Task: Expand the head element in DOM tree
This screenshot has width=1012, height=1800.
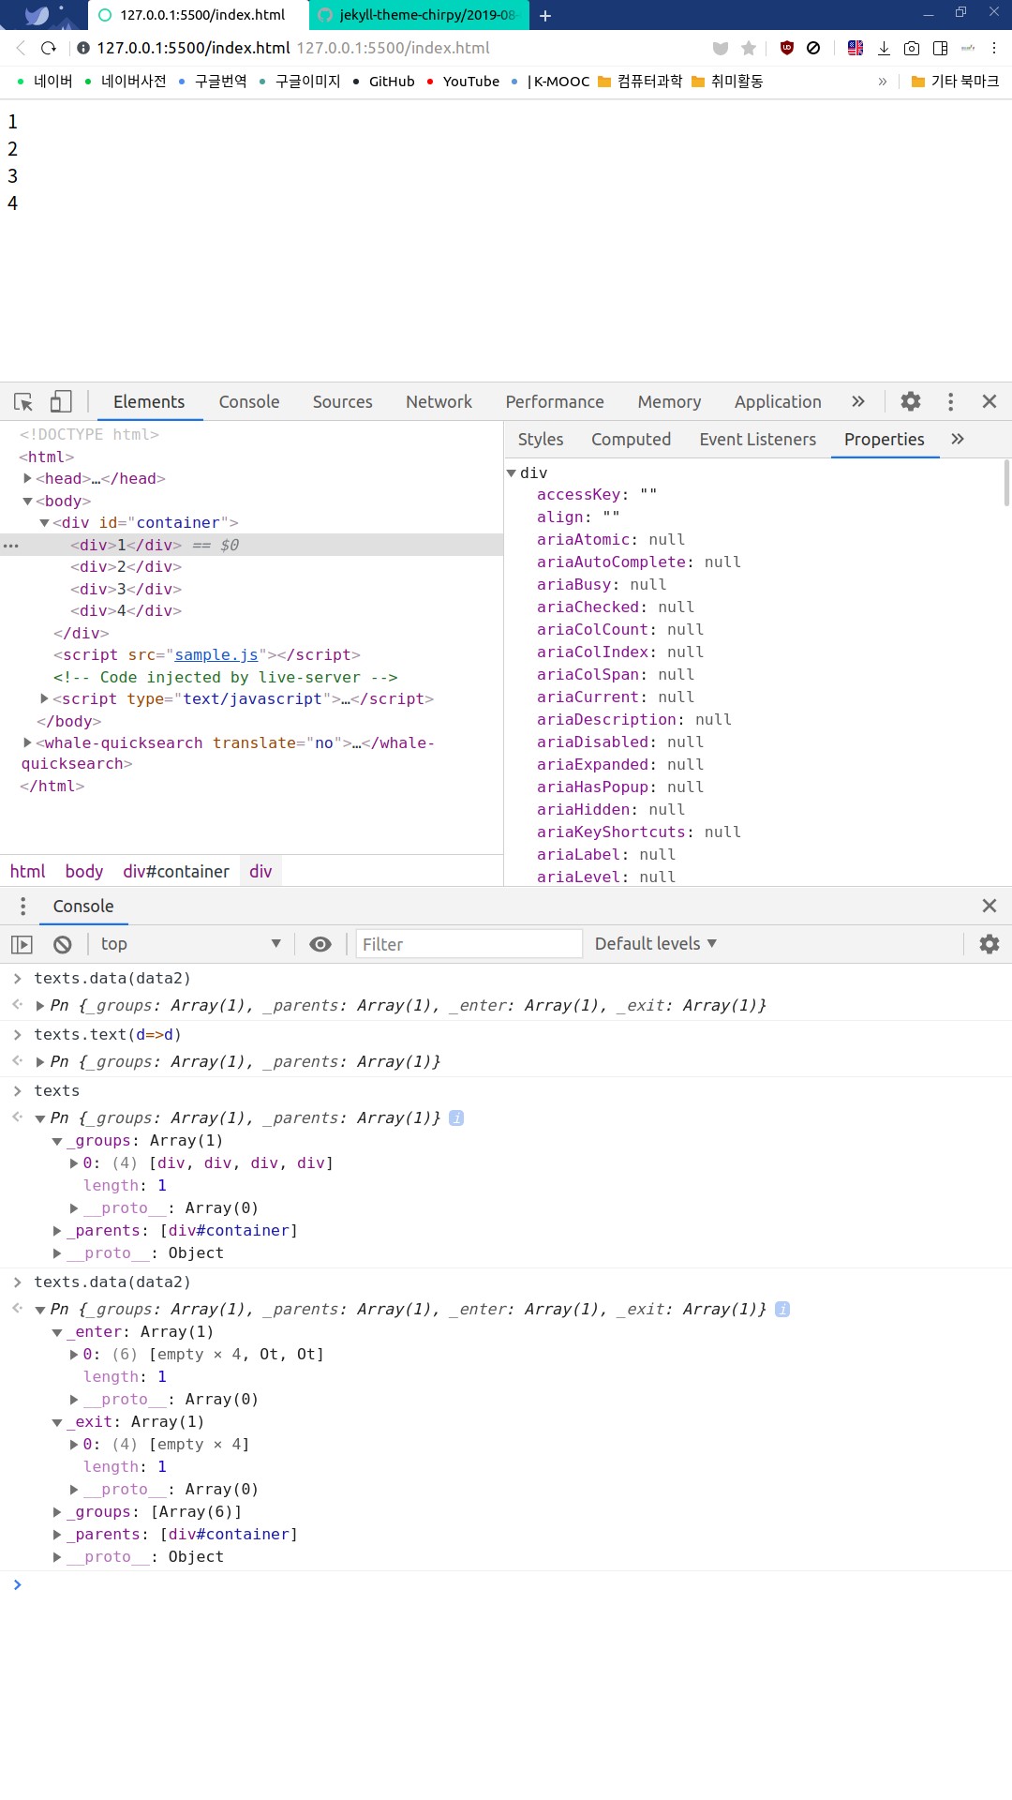Action: (28, 479)
